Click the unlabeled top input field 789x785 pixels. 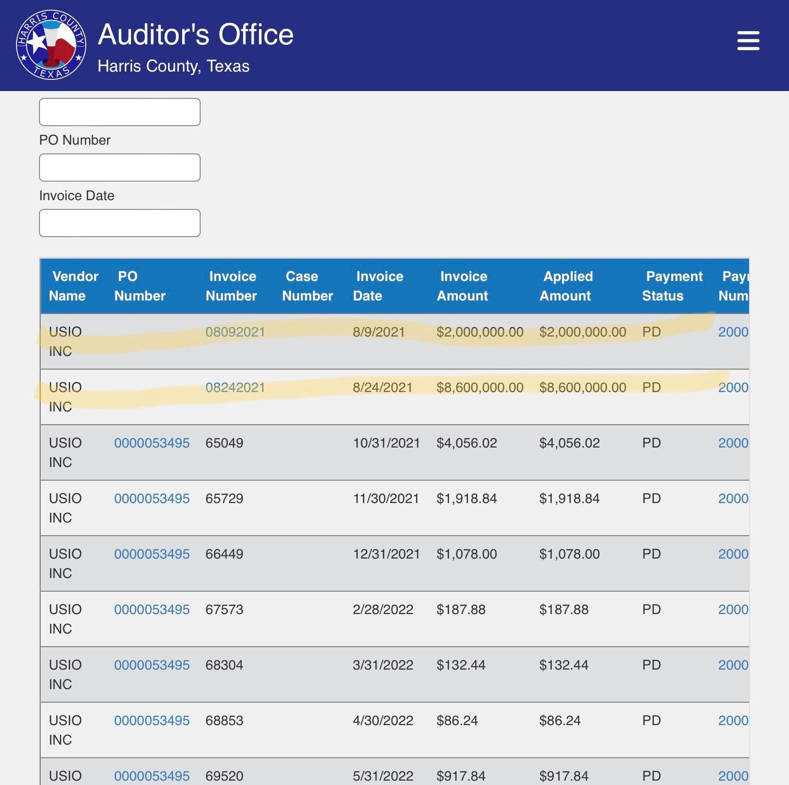(x=120, y=112)
